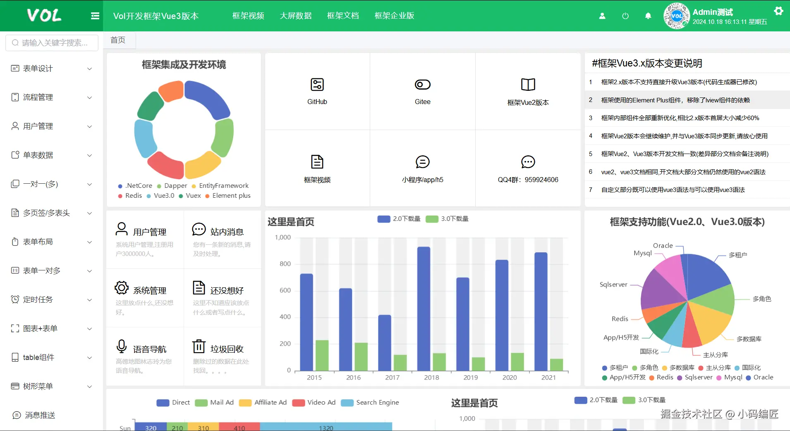Expand the 表单设计 sidebar menu

[52, 69]
